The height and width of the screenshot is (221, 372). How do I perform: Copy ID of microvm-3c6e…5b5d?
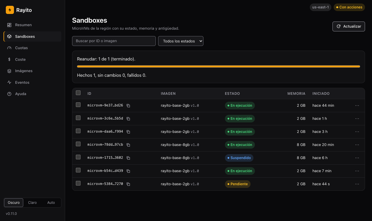pos(128,119)
